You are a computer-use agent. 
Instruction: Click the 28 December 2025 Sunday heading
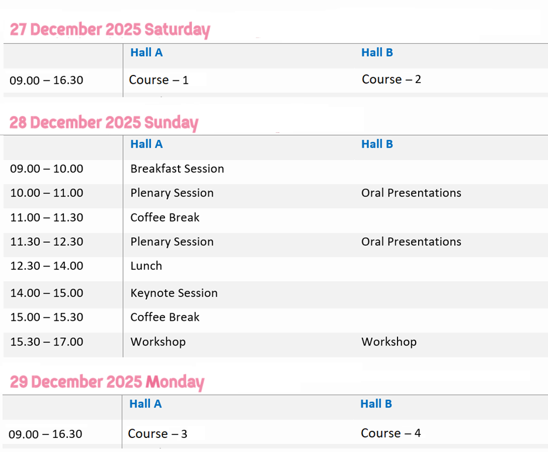104,122
